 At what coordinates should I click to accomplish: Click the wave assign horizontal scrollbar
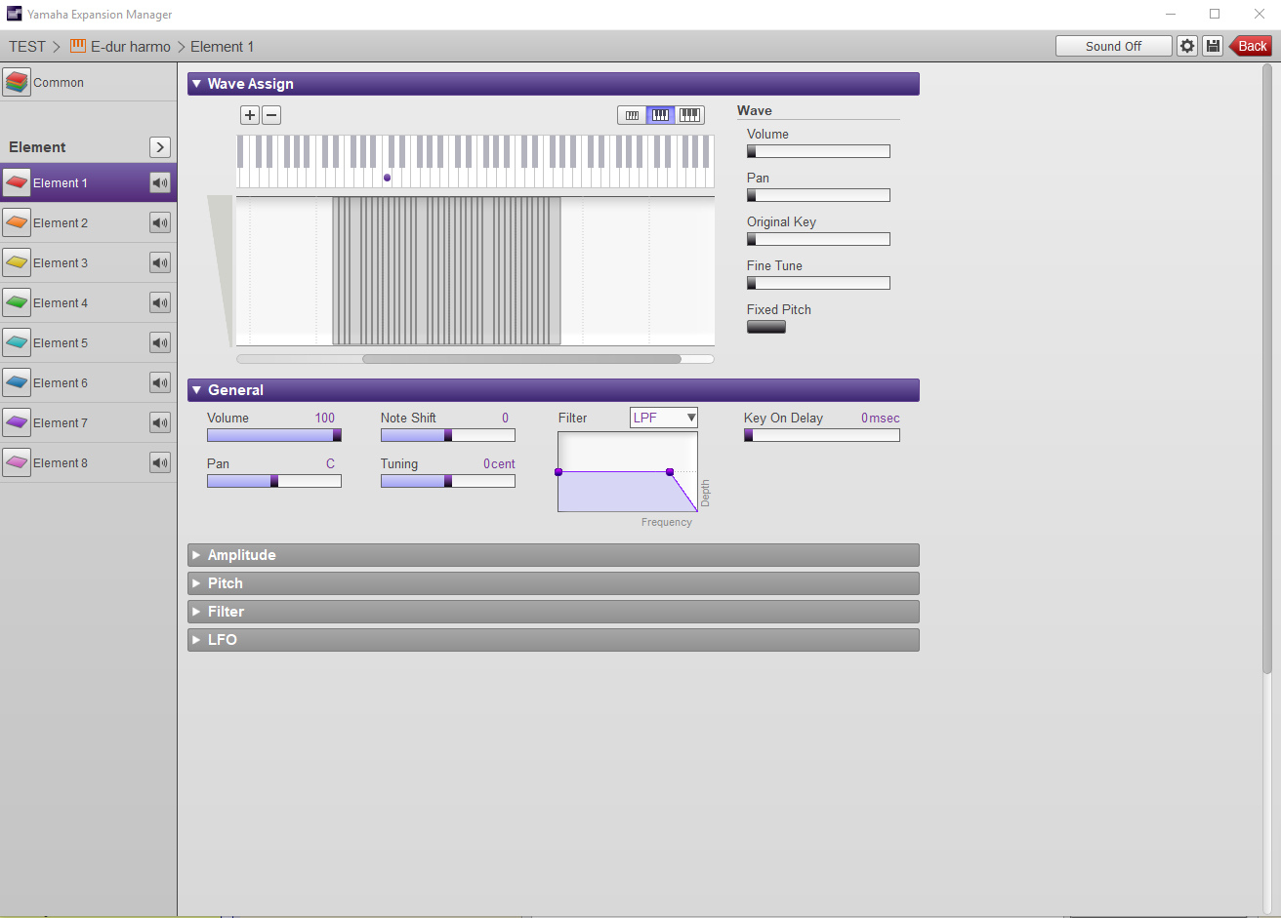pos(521,359)
